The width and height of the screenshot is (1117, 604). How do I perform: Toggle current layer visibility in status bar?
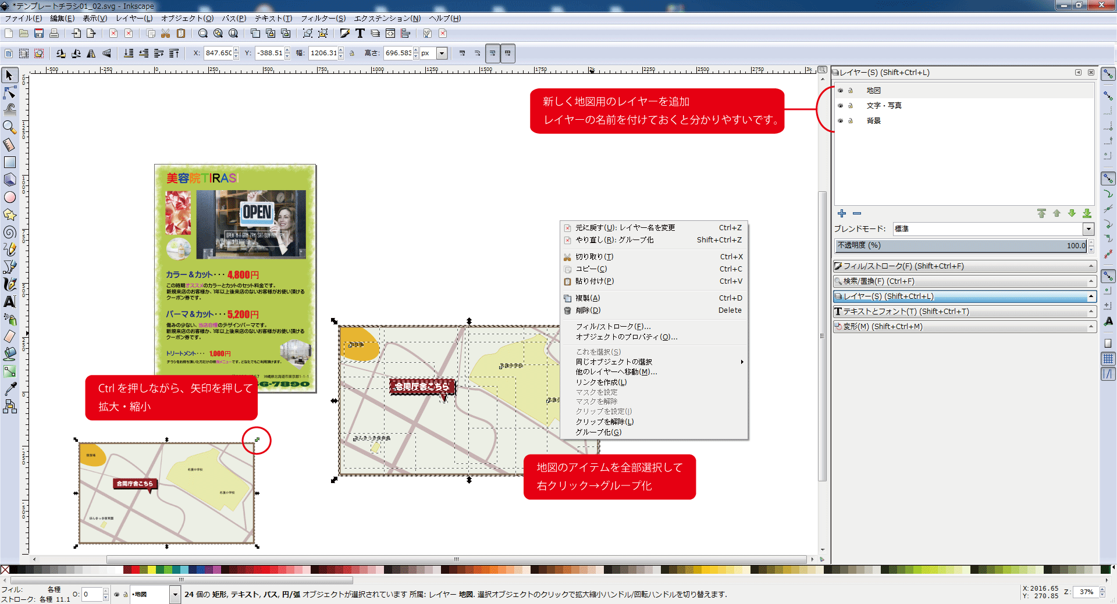(x=116, y=594)
